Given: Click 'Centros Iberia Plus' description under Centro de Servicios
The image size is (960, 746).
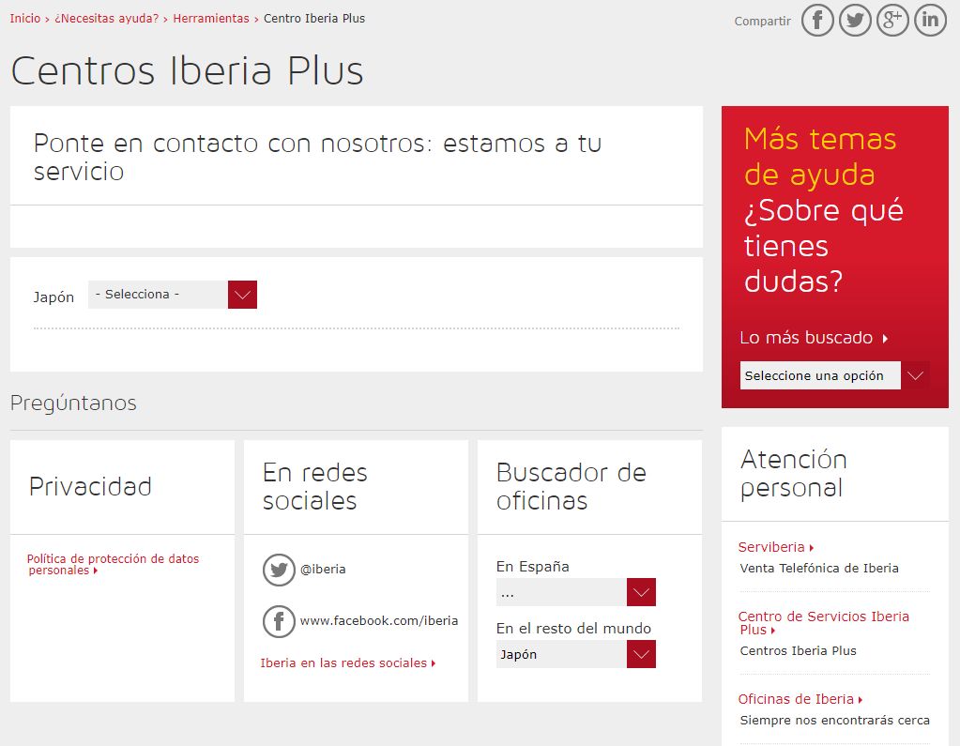Looking at the screenshot, I should click(798, 650).
